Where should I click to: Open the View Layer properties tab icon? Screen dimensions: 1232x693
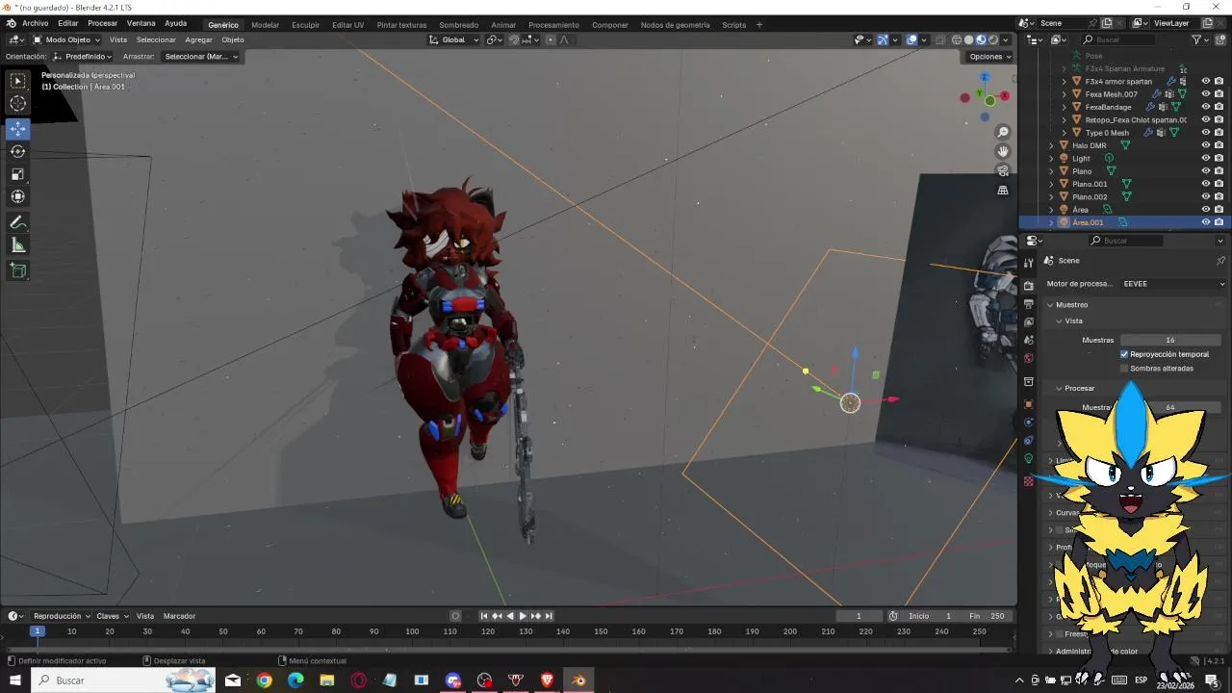(1028, 321)
